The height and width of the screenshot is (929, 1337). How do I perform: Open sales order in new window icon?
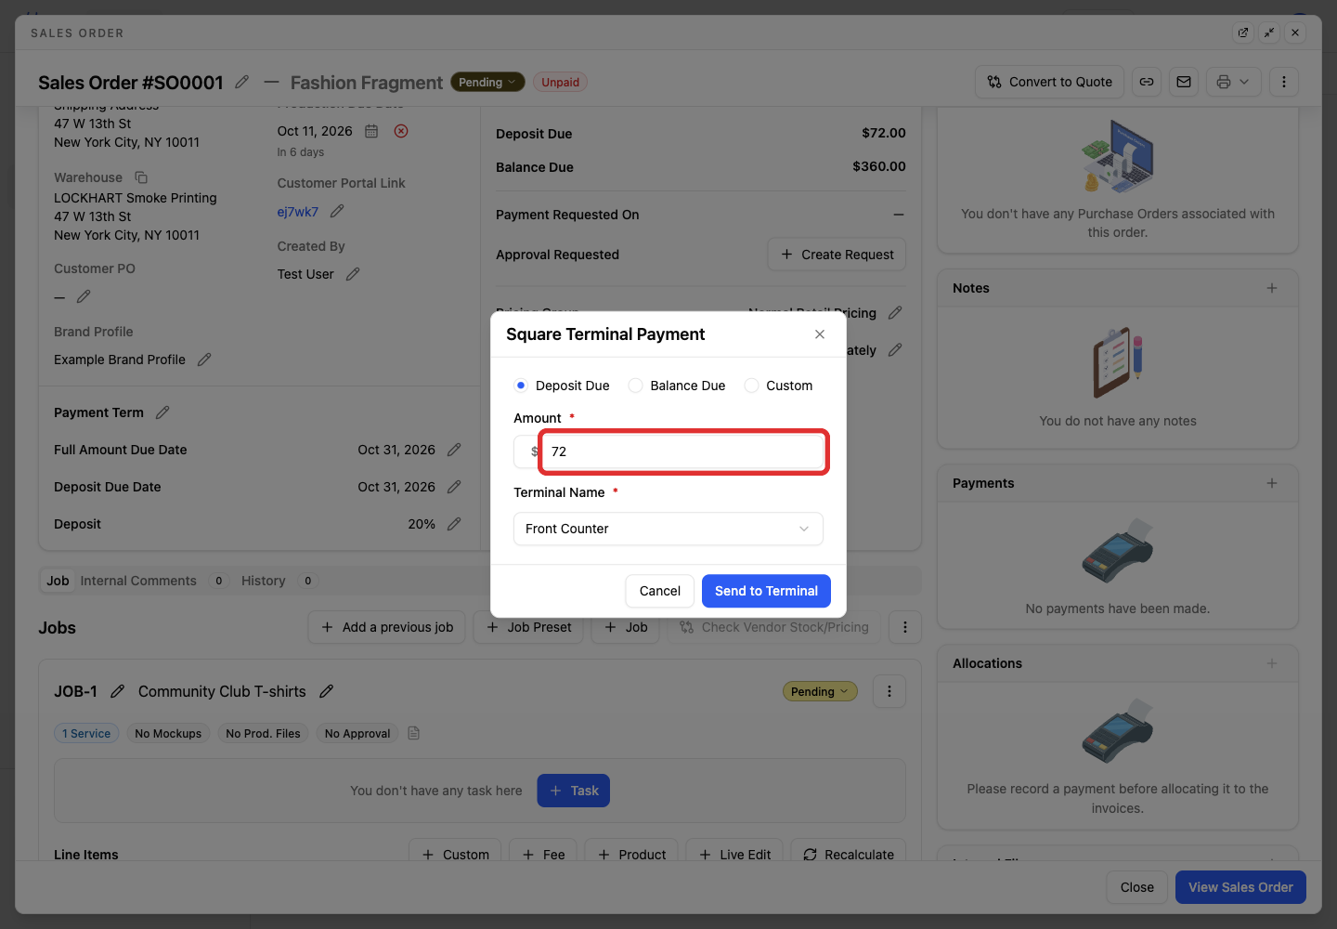[x=1243, y=33]
